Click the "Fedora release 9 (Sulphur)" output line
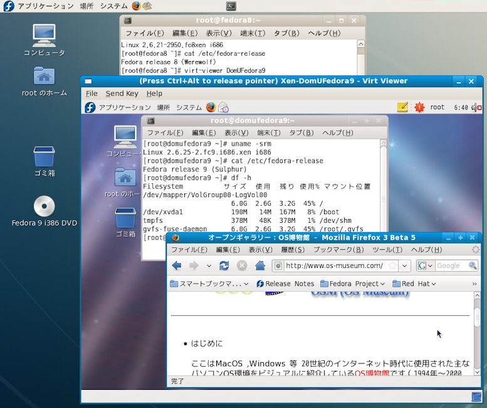487x408 pixels. pos(195,169)
